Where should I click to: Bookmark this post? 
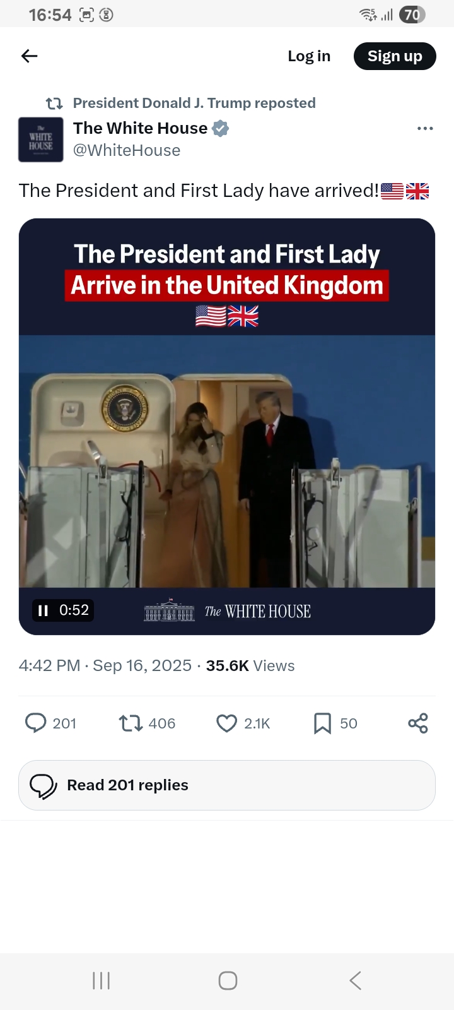(x=322, y=723)
